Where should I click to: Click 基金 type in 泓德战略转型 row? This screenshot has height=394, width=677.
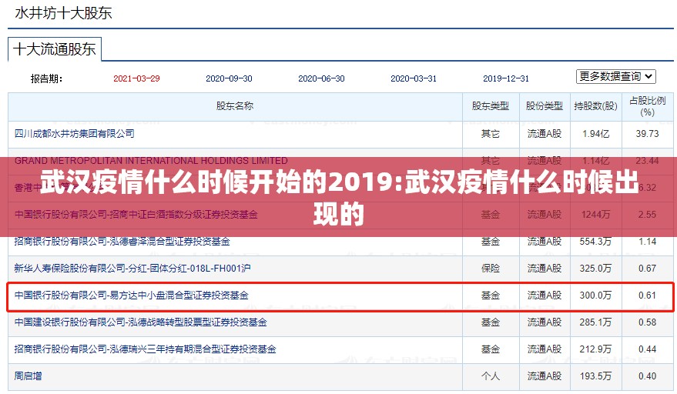point(491,322)
